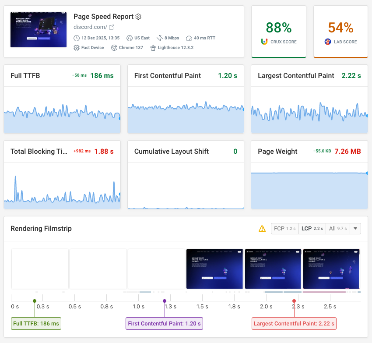Viewport: 372px width, 343px height.
Task: Click the Largest Contentful Paint 2.22s label
Action: pyautogui.click(x=294, y=323)
